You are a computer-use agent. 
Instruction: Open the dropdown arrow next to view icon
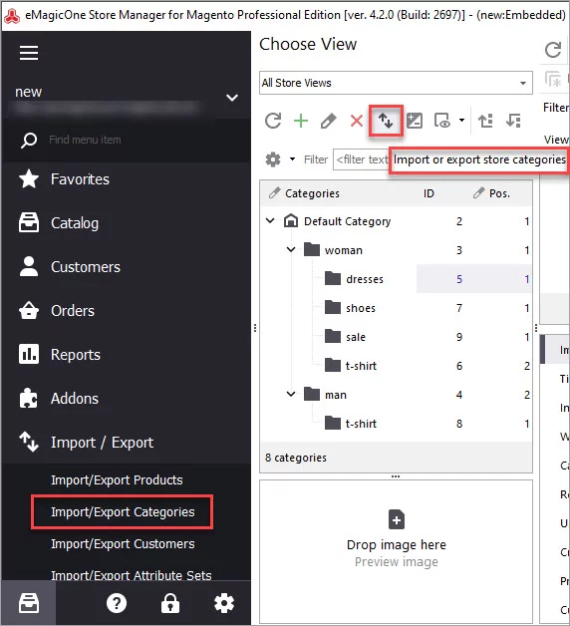tap(461, 121)
